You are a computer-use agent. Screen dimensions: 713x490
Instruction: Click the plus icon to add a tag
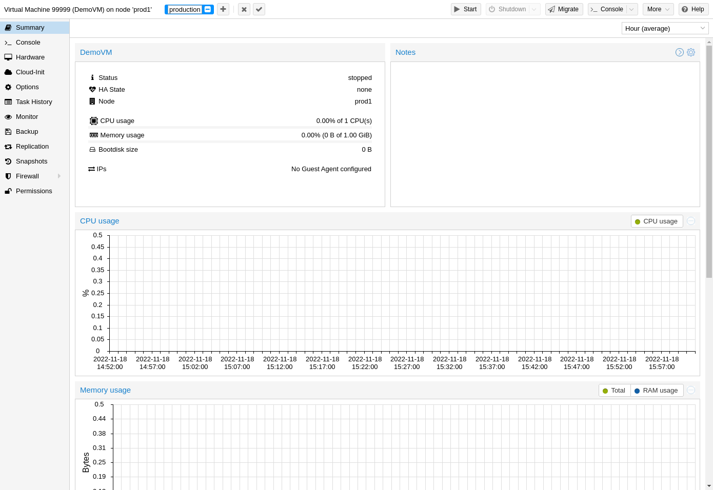(223, 9)
